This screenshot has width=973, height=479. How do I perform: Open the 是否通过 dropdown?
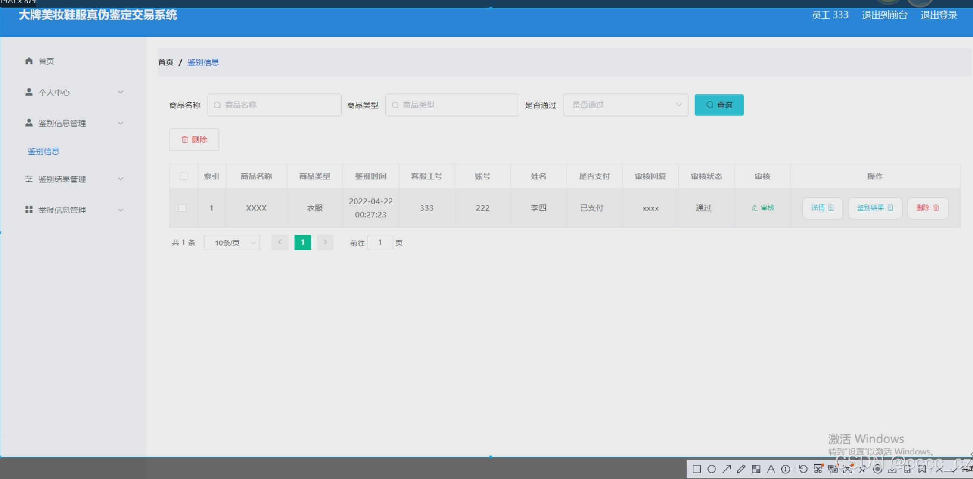tap(625, 105)
